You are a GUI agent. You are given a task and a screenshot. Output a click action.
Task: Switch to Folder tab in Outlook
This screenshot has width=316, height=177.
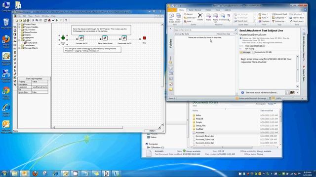pyautogui.click(x=208, y=10)
